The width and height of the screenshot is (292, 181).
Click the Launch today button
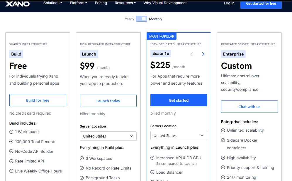108,101
